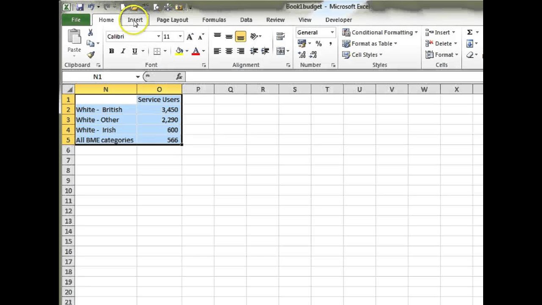Viewport: 542px width, 305px height.
Task: Click the AutoSum sigma icon
Action: click(470, 32)
